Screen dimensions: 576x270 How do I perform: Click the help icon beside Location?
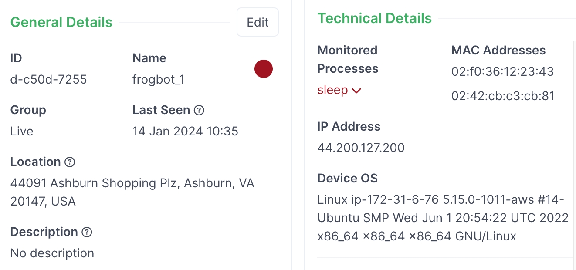tap(70, 162)
